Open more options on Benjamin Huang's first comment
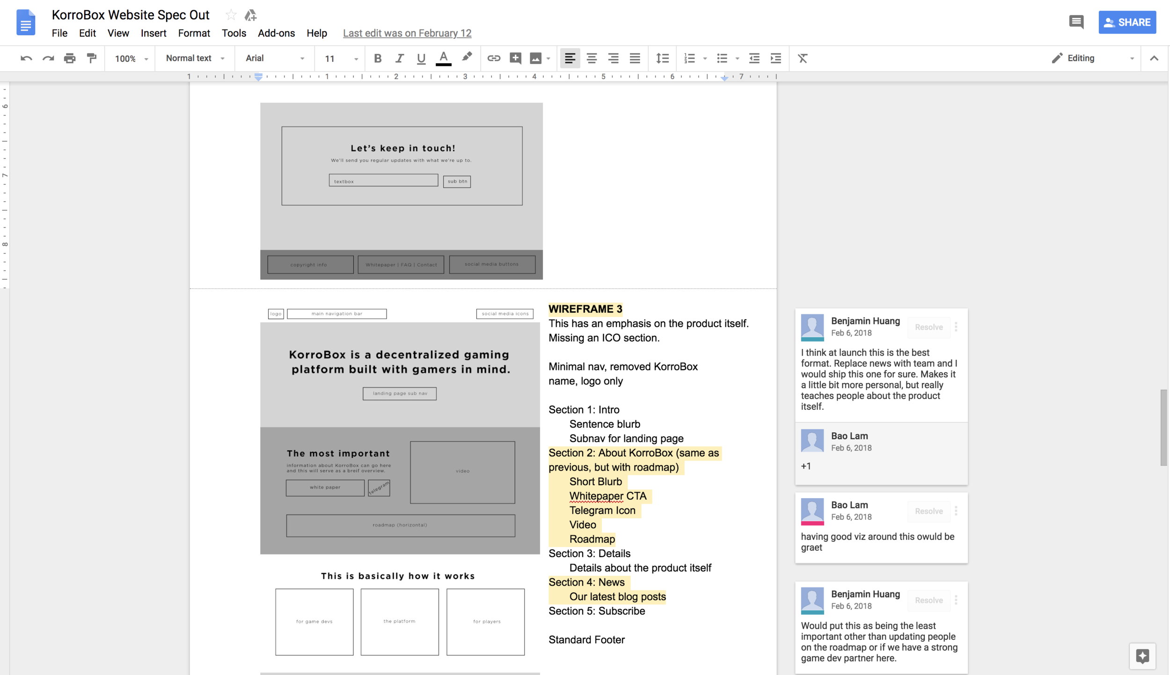The width and height of the screenshot is (1170, 675). pos(956,327)
